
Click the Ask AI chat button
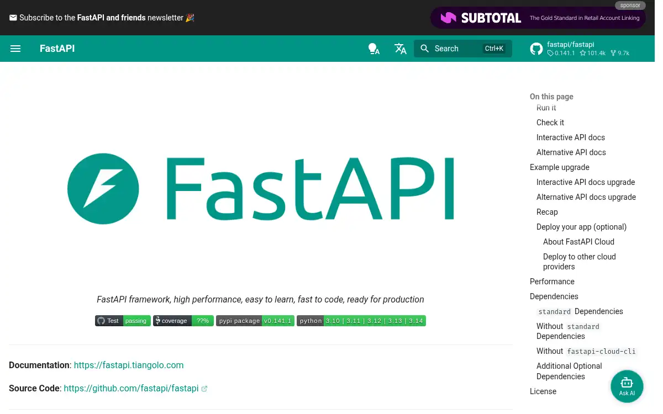(x=627, y=386)
